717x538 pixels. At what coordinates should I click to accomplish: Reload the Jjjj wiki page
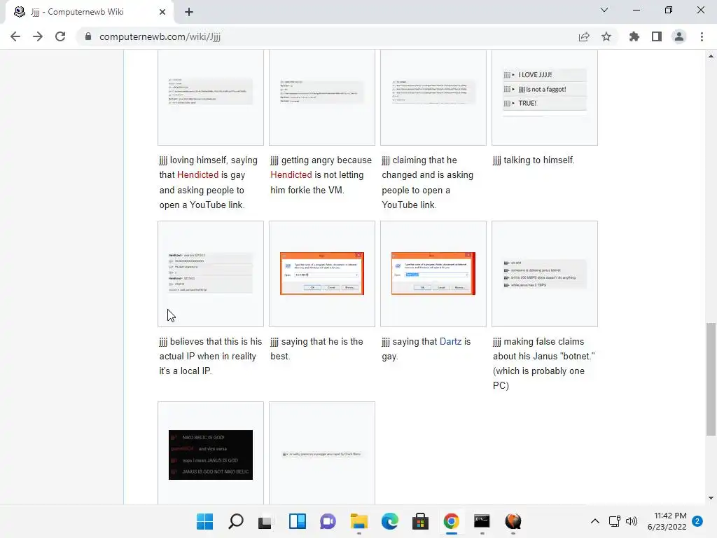(x=60, y=36)
